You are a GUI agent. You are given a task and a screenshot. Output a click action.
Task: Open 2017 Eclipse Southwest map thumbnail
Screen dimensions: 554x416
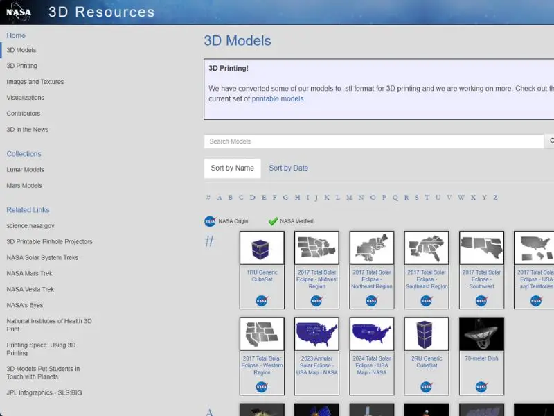481,248
